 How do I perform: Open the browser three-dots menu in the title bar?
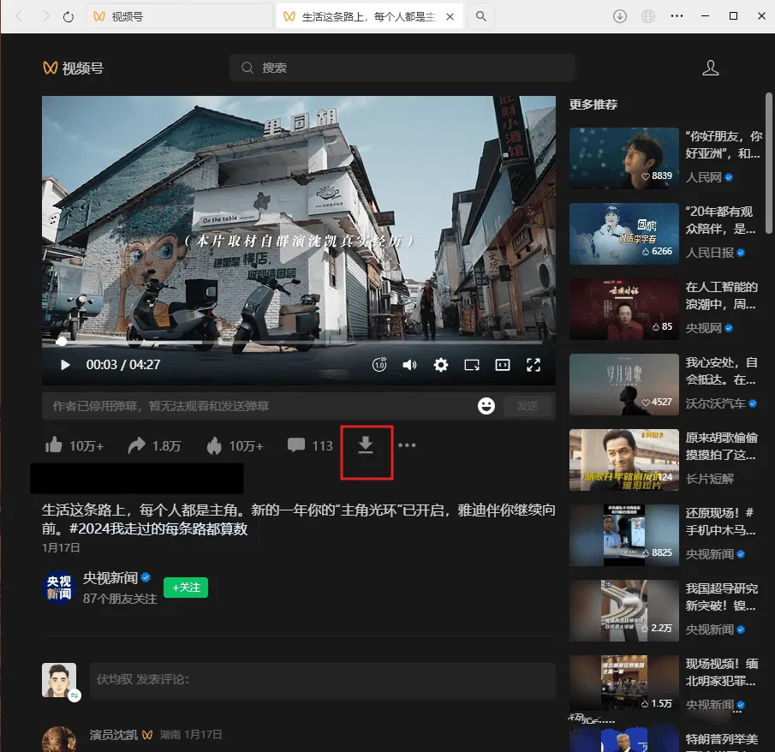tap(677, 16)
